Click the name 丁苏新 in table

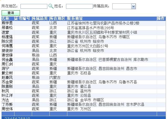coord(7,104)
